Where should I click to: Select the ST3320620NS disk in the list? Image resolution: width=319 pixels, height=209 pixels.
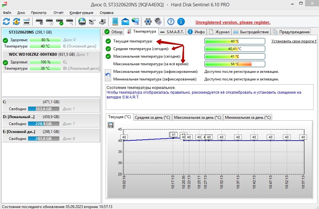point(51,39)
